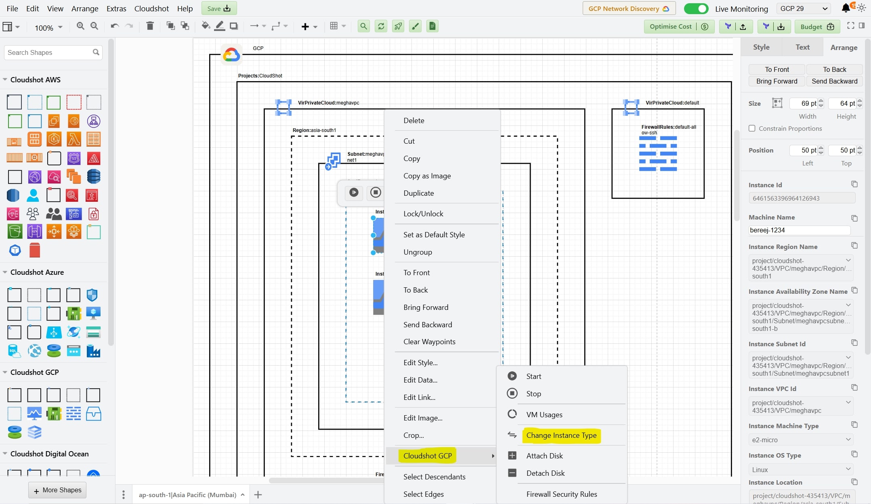Click the line color pencil icon

pyautogui.click(x=220, y=26)
